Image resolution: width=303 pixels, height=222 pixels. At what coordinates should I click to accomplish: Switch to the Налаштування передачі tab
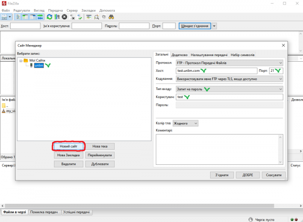pyautogui.click(x=209, y=55)
